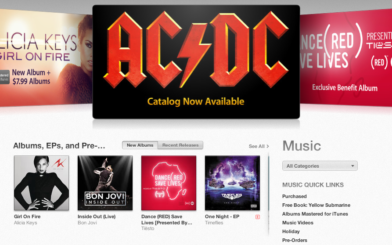The height and width of the screenshot is (245, 392).
Task: Click the Timeflies artist name link
Action: 214,223
